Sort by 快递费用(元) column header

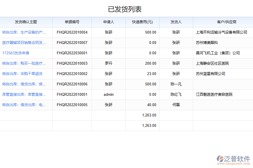tap(142, 22)
